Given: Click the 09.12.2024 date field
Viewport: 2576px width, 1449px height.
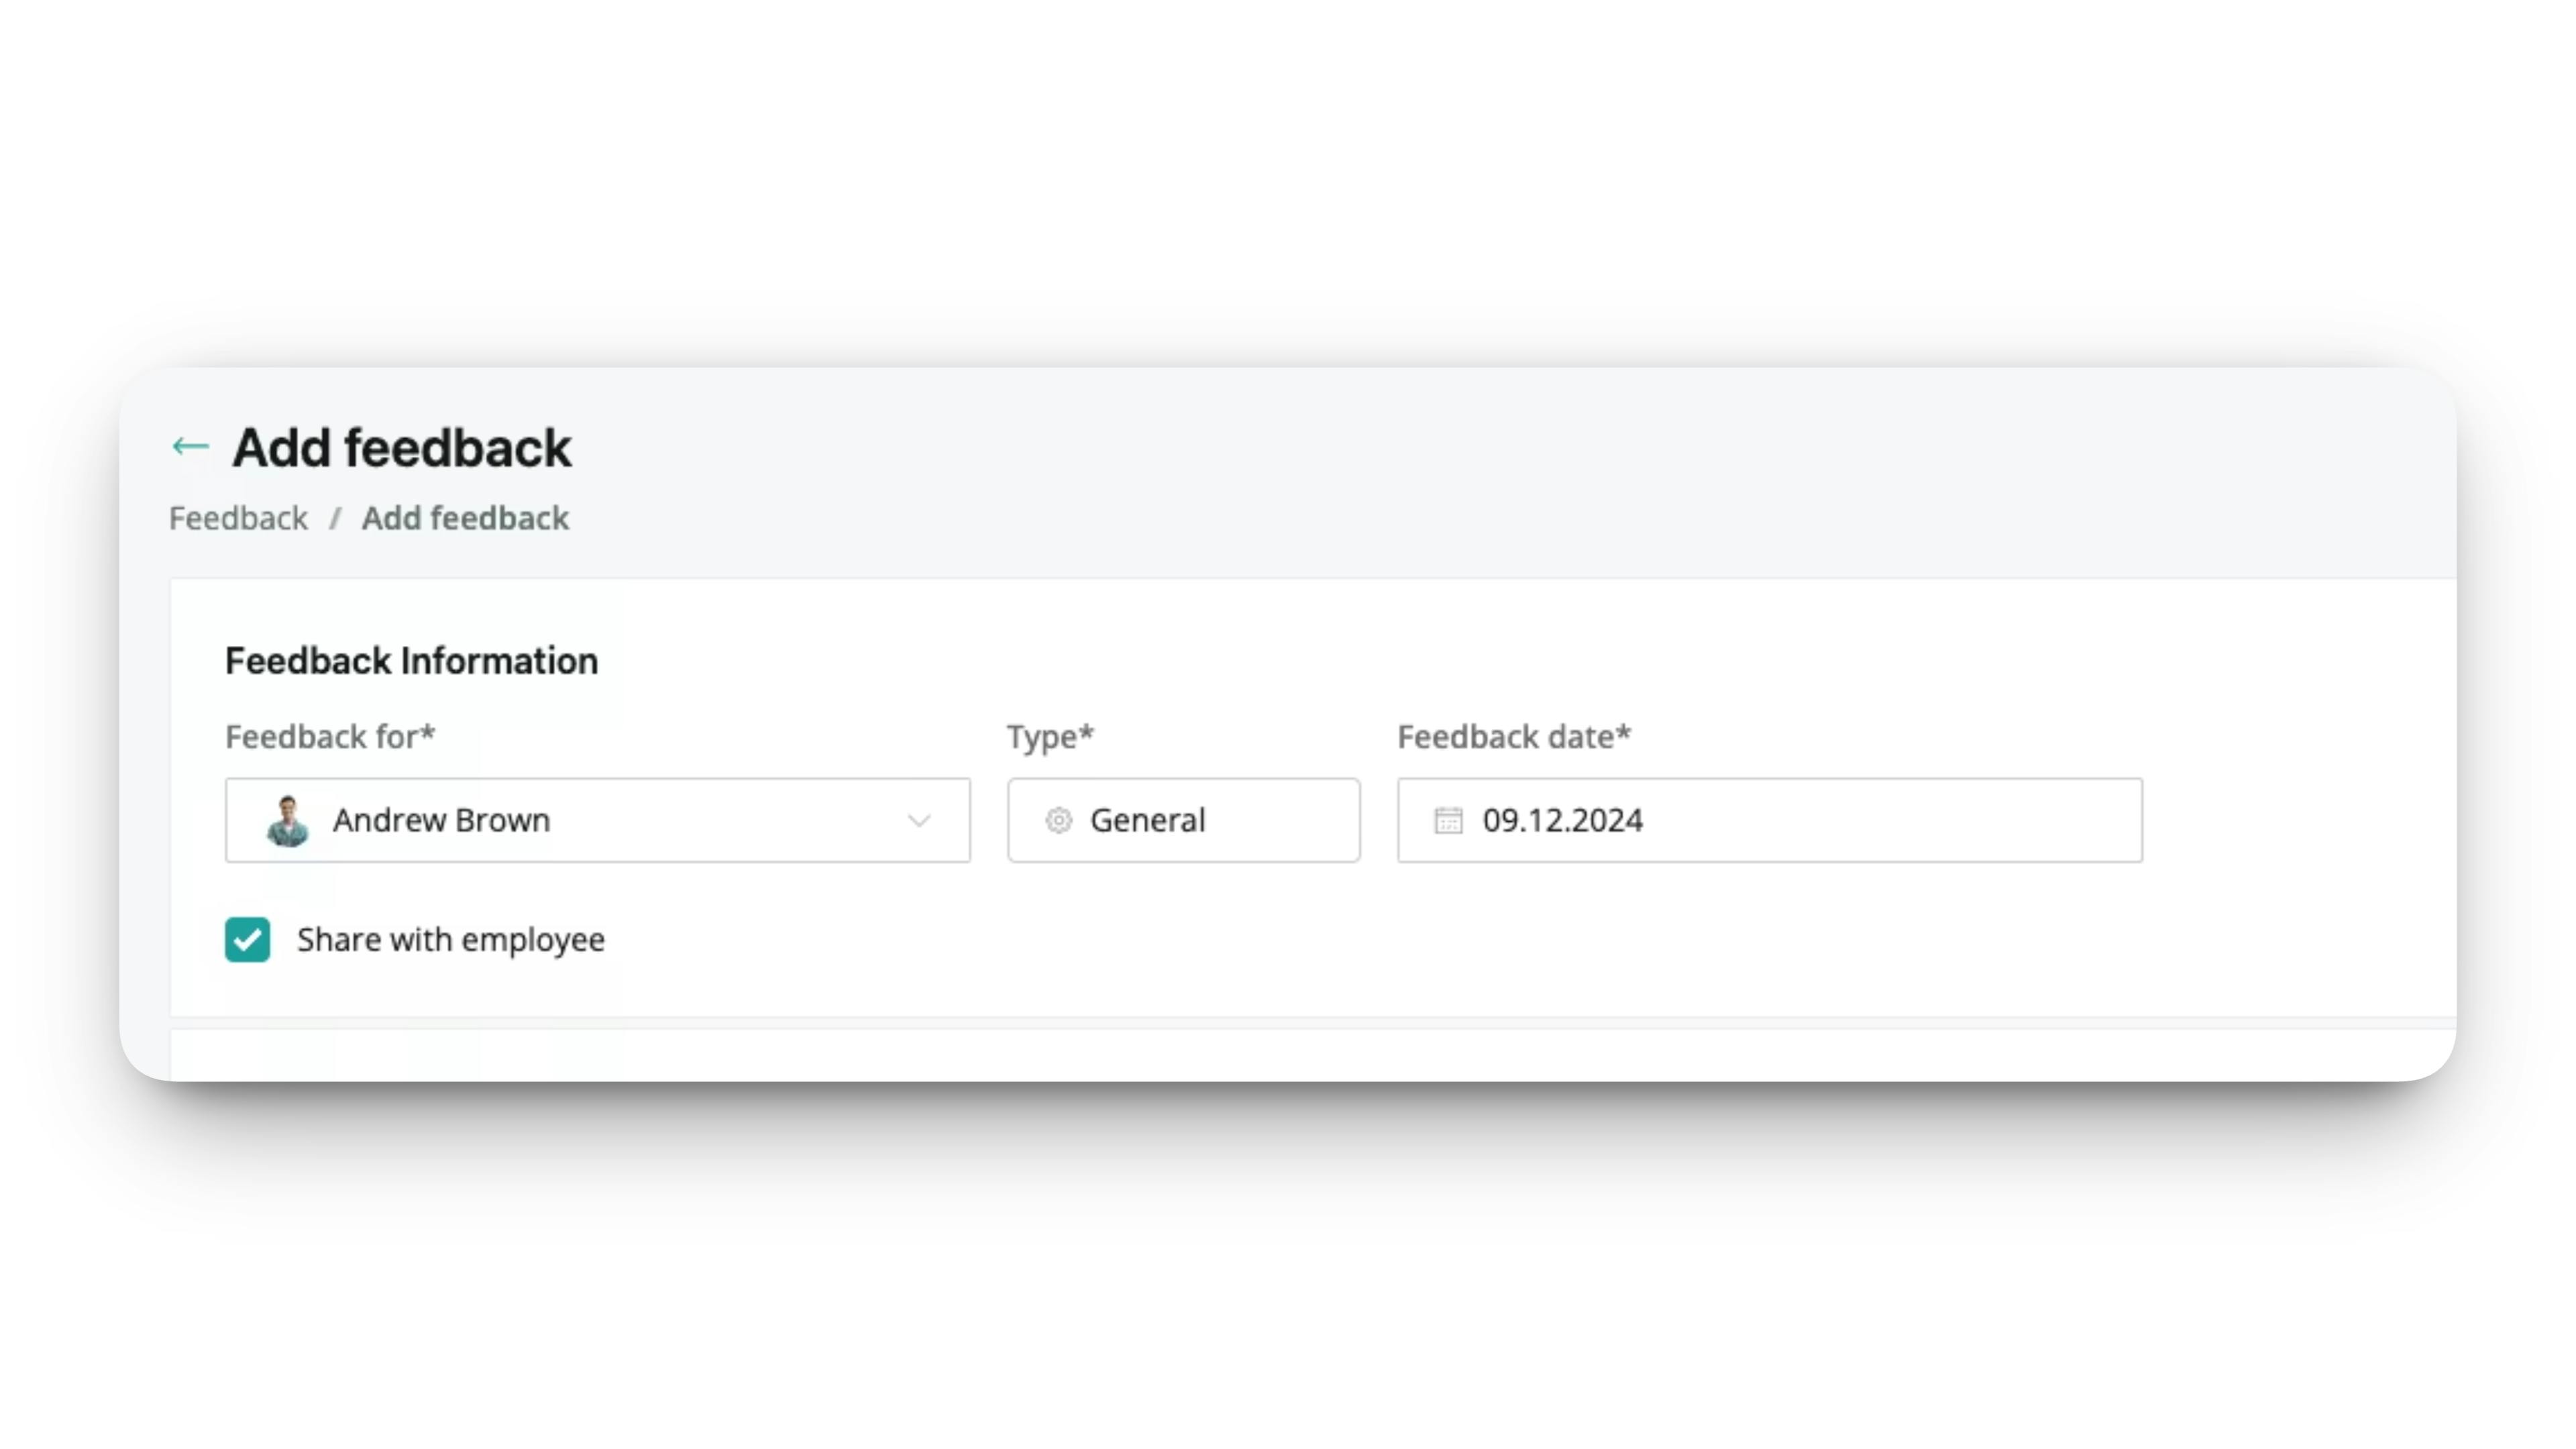Looking at the screenshot, I should [x=1769, y=820].
